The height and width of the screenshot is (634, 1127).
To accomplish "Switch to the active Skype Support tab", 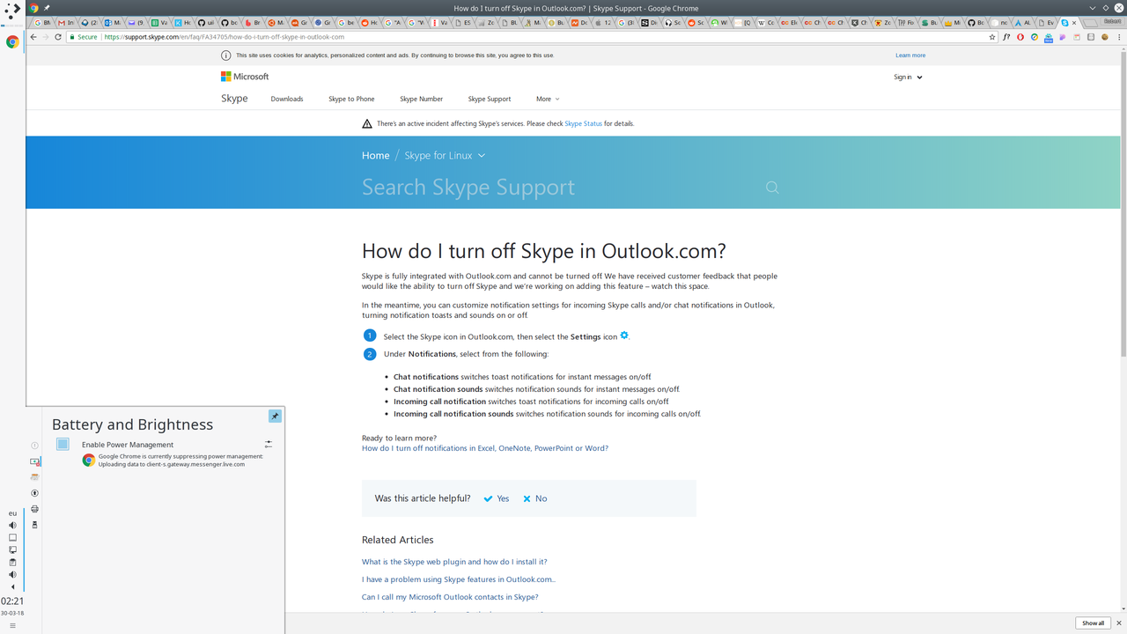I will tap(1069, 23).
